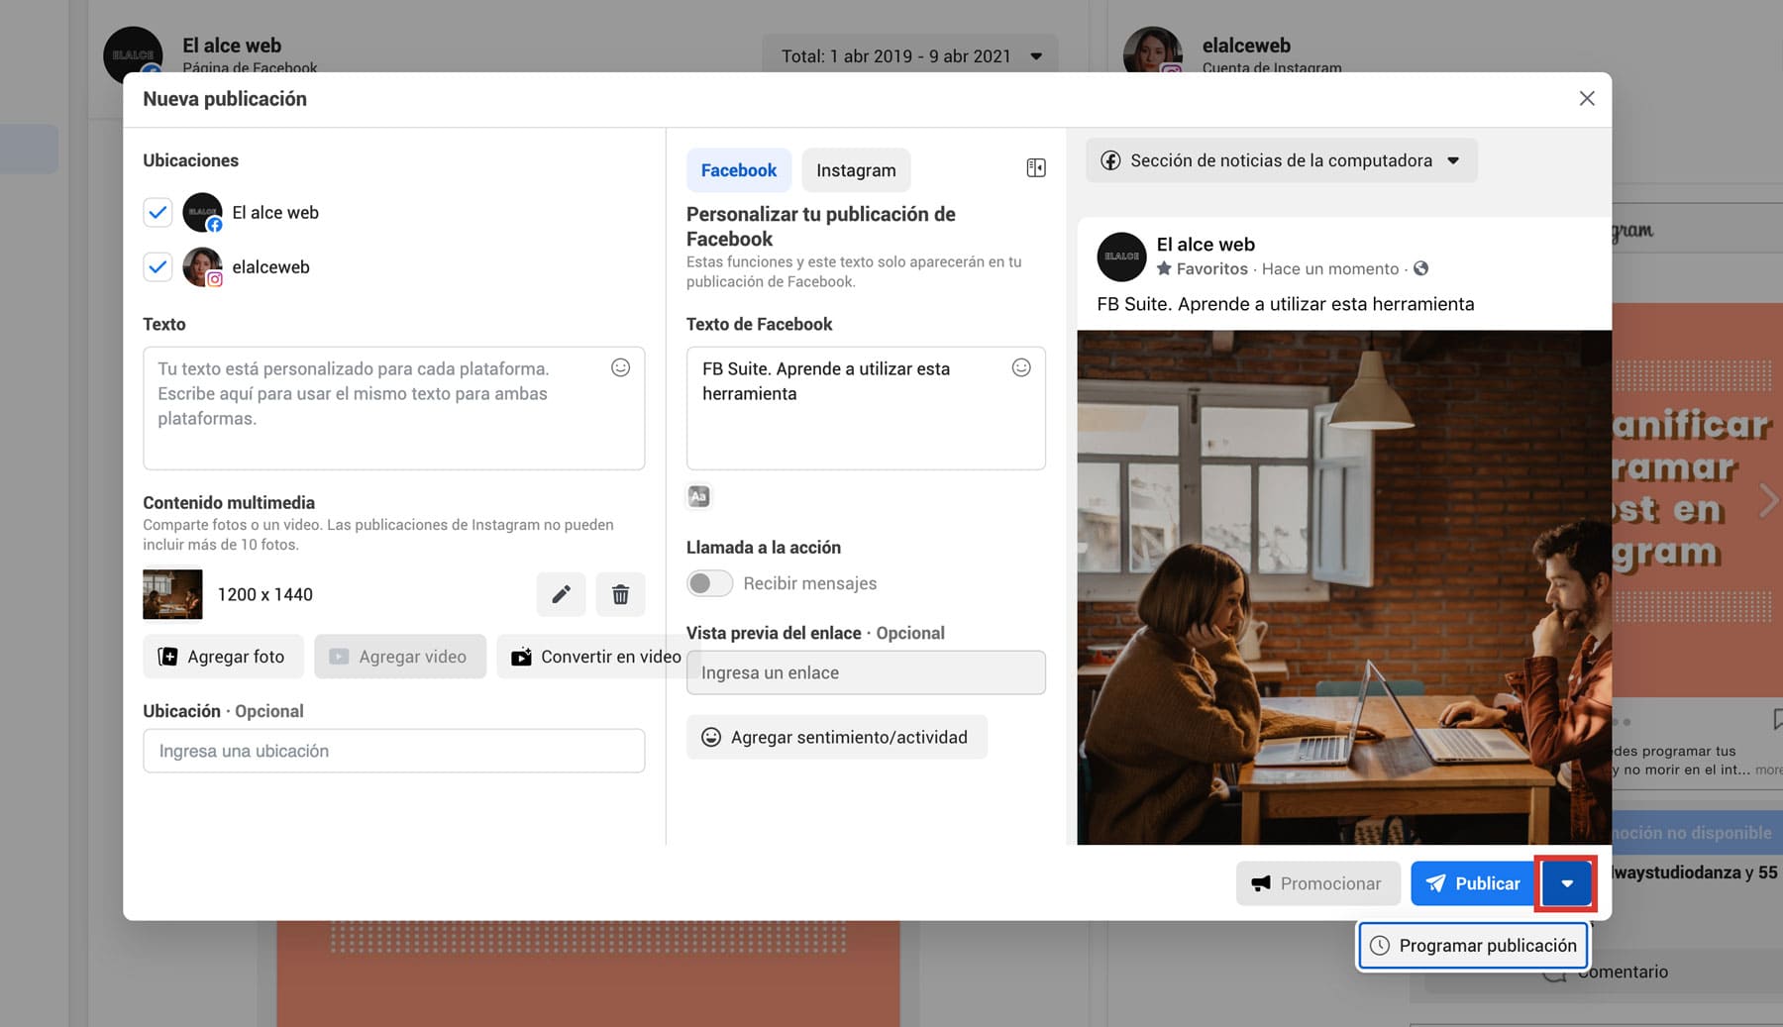Switch to the Facebook tab
The height and width of the screenshot is (1027, 1783).
[x=739, y=170]
